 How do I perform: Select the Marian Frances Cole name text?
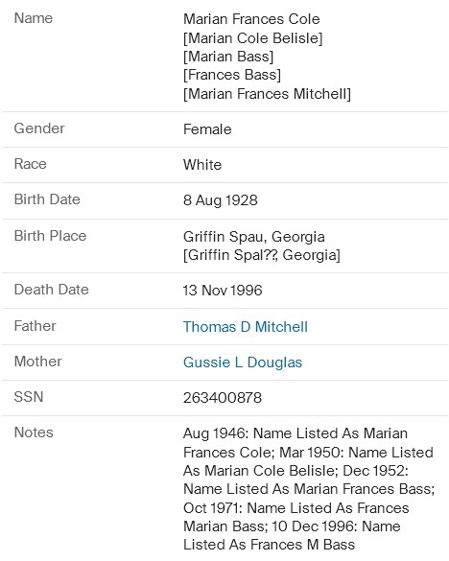pyautogui.click(x=251, y=19)
